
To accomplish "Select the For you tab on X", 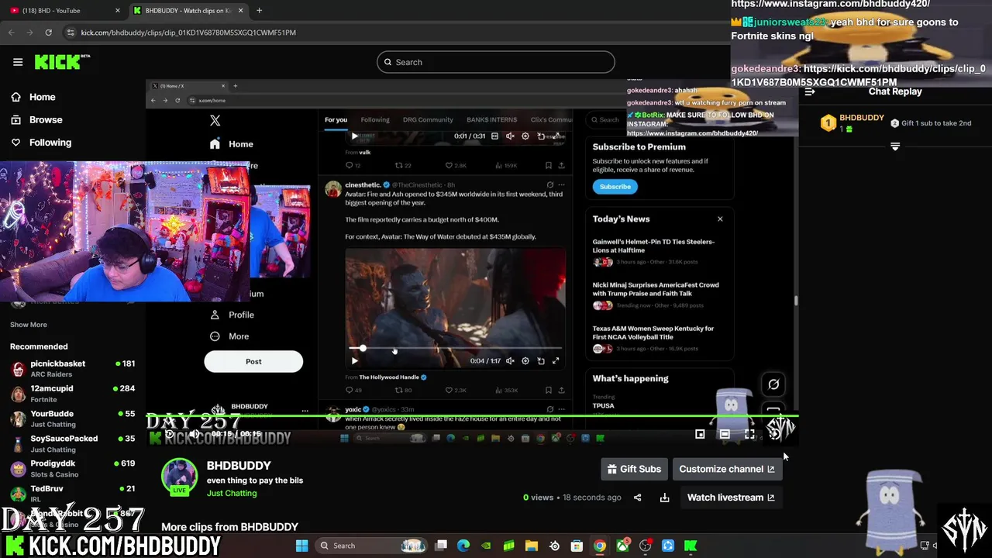I will point(336,119).
